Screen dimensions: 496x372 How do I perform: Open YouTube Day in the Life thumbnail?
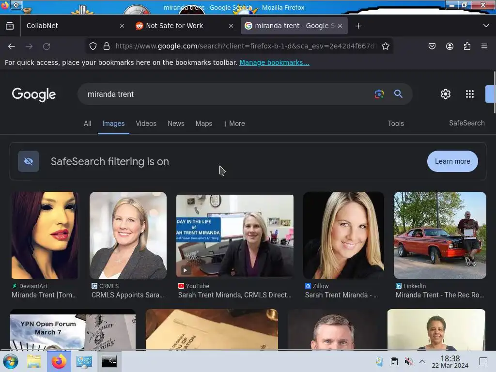pos(235,236)
